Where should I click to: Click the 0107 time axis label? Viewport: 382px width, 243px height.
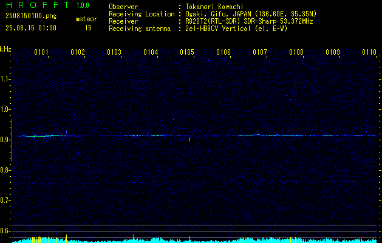pos(260,52)
